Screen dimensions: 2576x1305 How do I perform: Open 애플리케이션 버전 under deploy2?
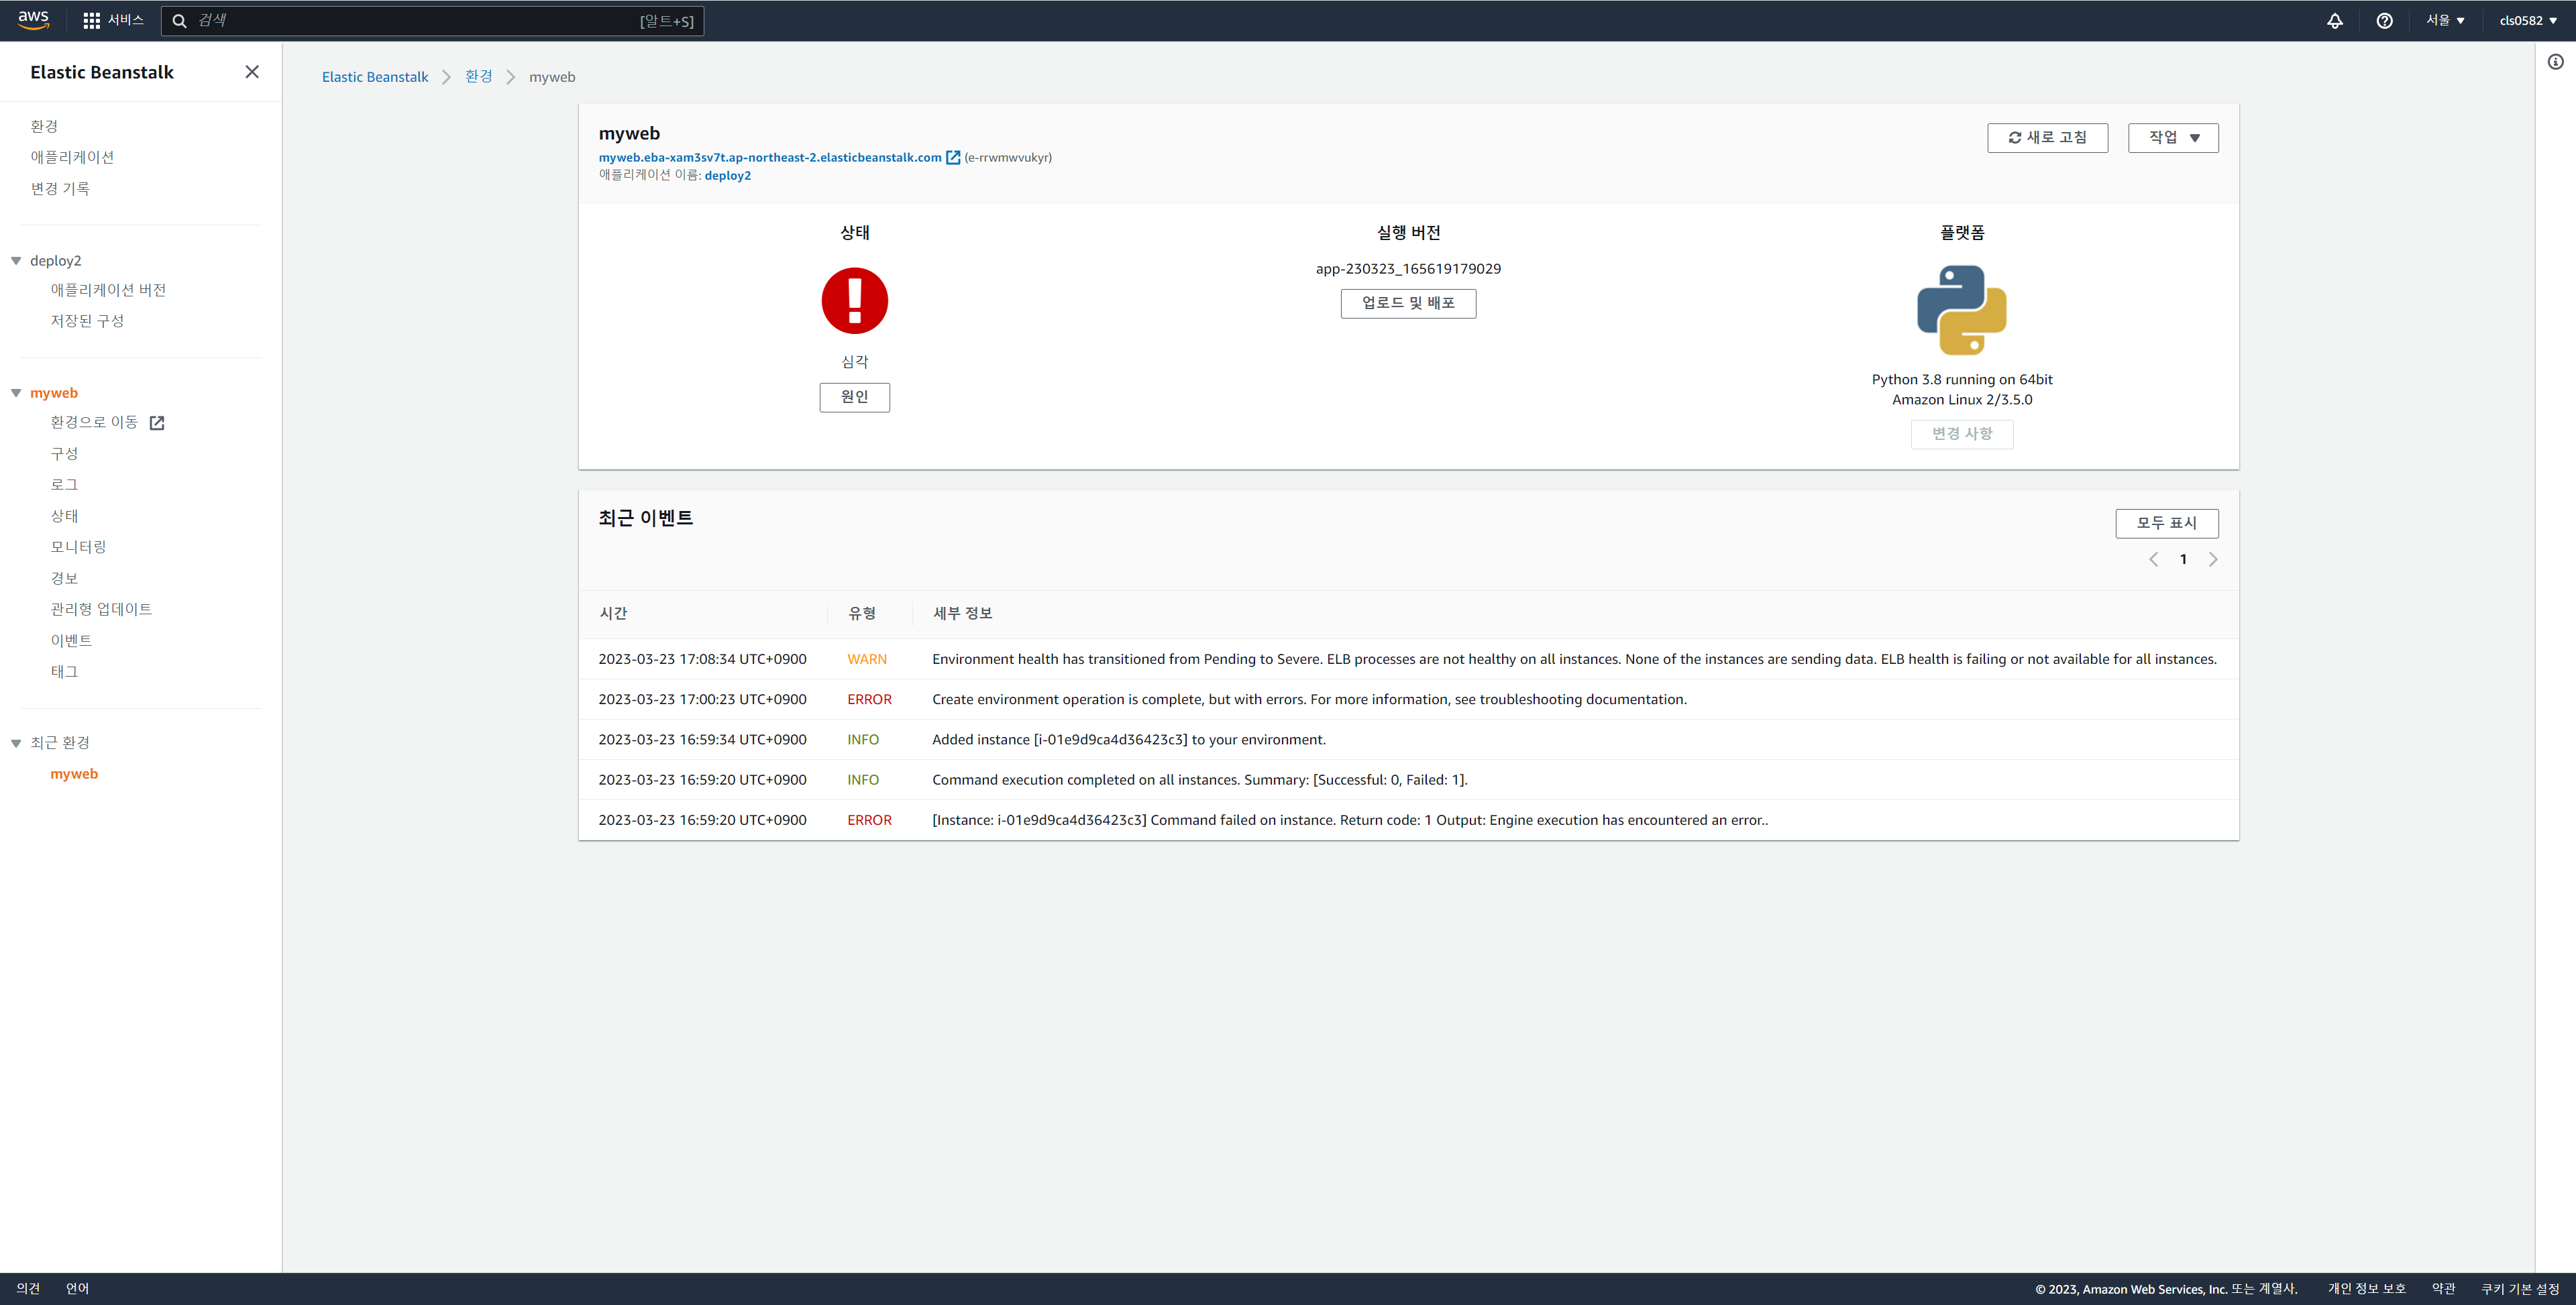pos(108,290)
